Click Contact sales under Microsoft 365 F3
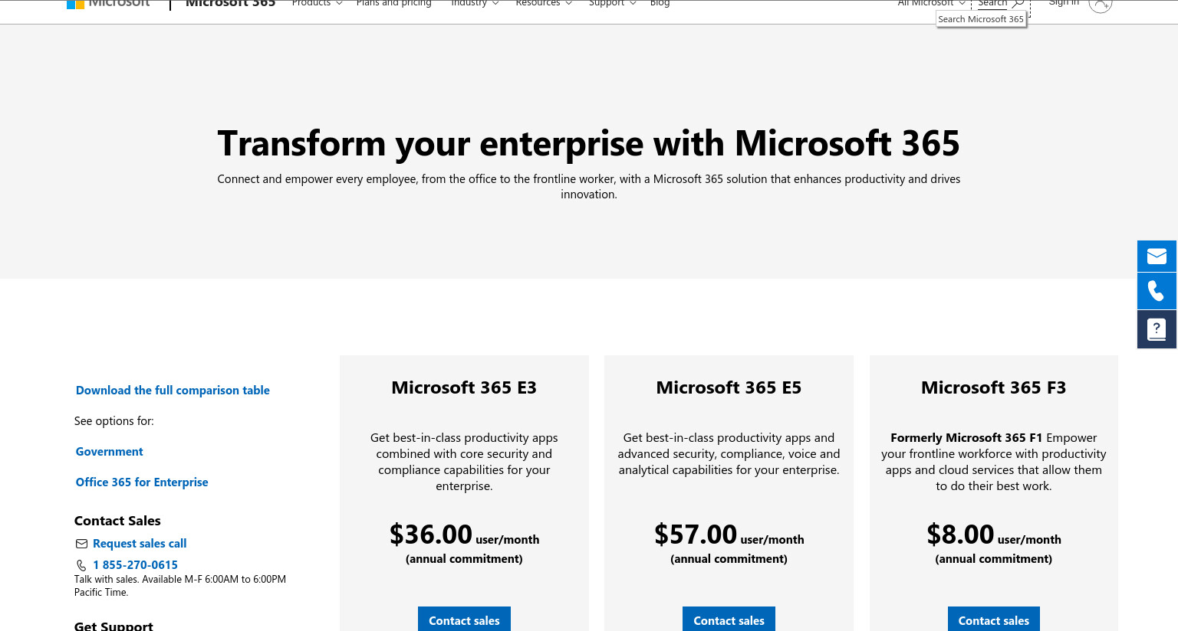1178x631 pixels. [993, 619]
